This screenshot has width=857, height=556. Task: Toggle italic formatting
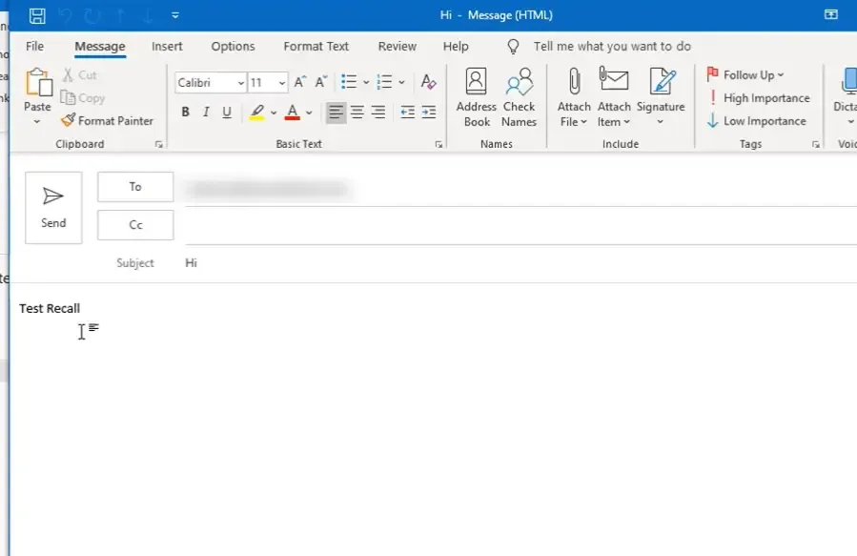(206, 112)
